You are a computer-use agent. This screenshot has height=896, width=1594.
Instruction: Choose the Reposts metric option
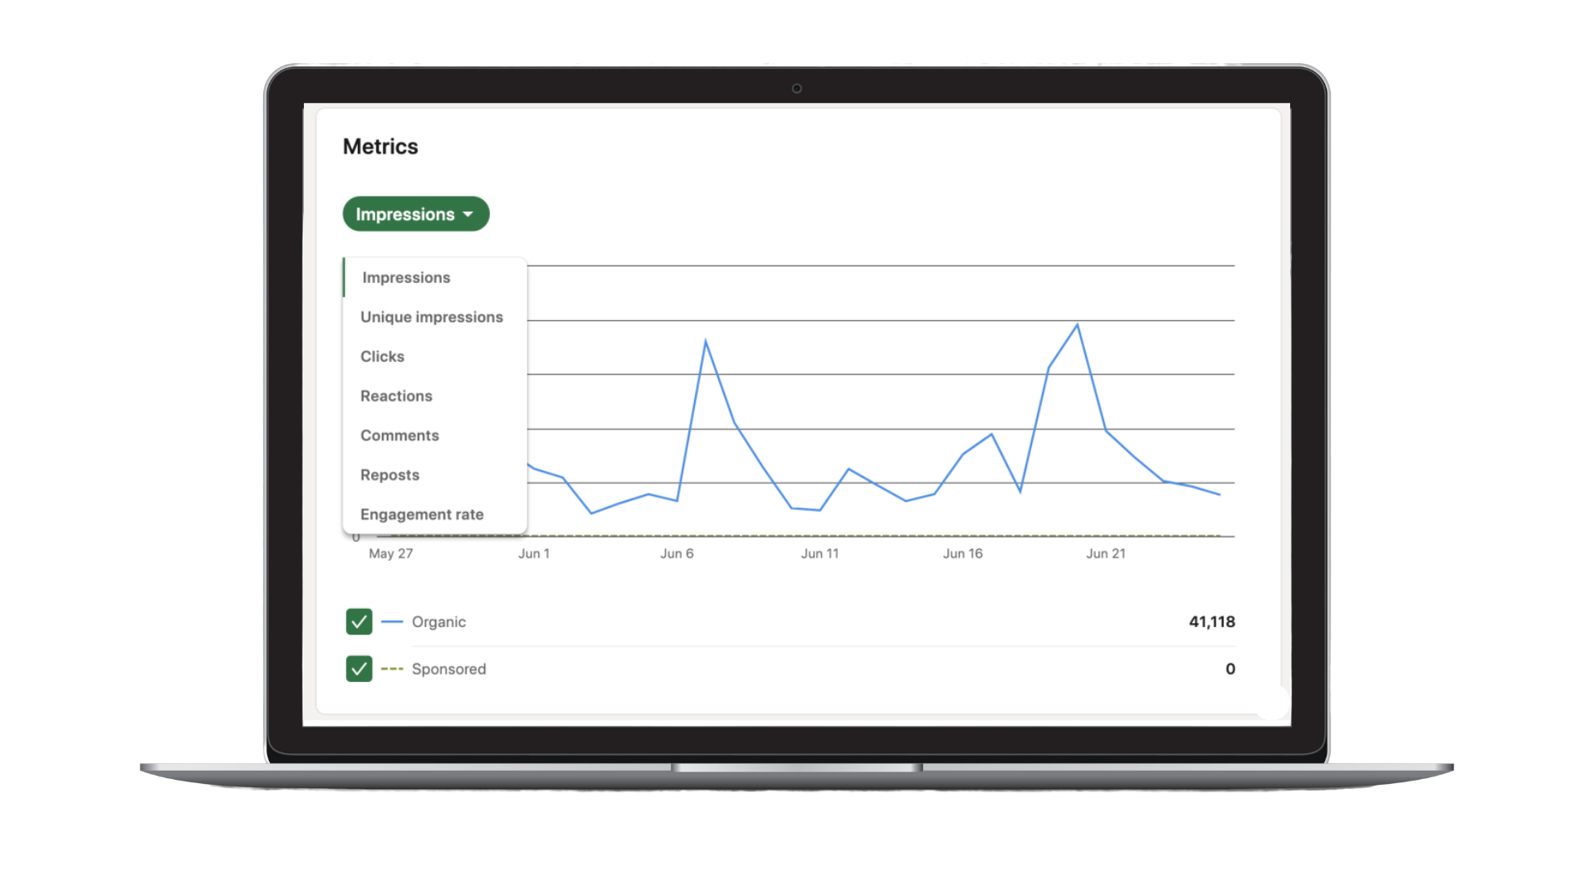pos(435,475)
